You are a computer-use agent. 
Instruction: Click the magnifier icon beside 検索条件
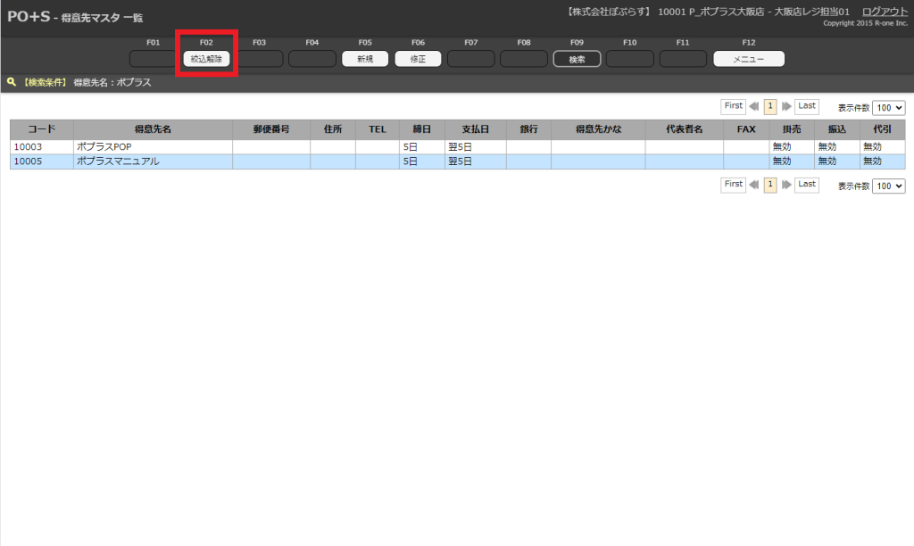click(11, 82)
